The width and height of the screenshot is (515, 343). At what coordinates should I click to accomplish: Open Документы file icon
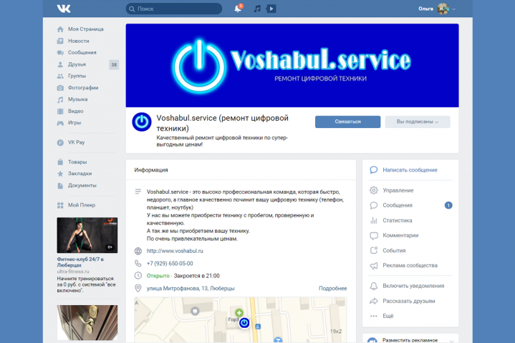tap(60, 186)
